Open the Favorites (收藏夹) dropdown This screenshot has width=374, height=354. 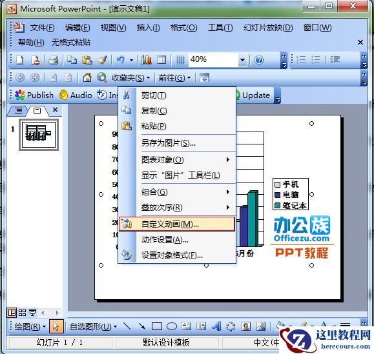pyautogui.click(x=131, y=77)
